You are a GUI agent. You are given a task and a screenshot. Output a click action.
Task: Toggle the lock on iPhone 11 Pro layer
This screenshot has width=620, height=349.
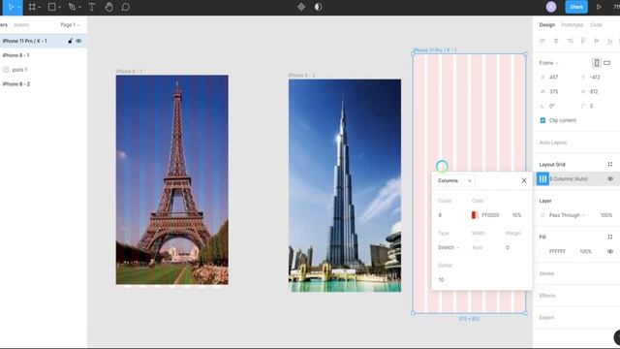[x=71, y=41]
